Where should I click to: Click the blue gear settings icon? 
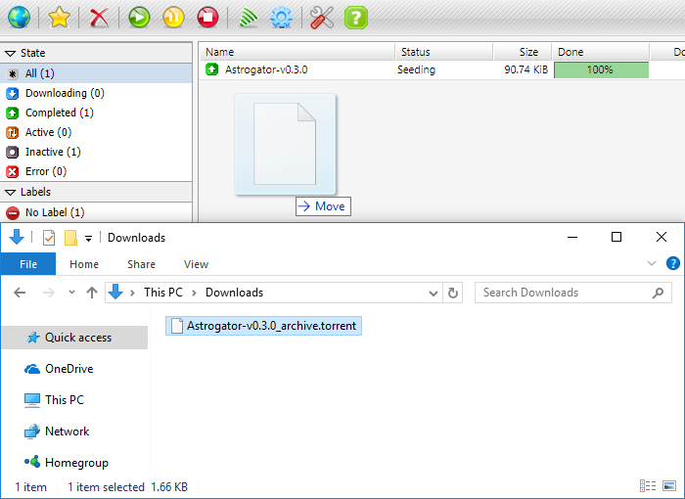(x=282, y=17)
